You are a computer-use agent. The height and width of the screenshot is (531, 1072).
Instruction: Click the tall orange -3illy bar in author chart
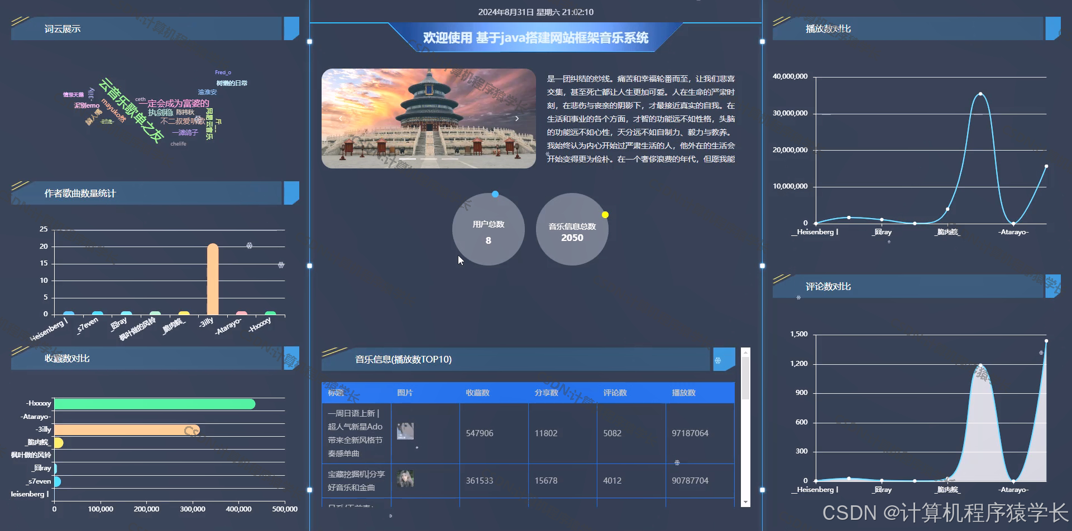[212, 279]
